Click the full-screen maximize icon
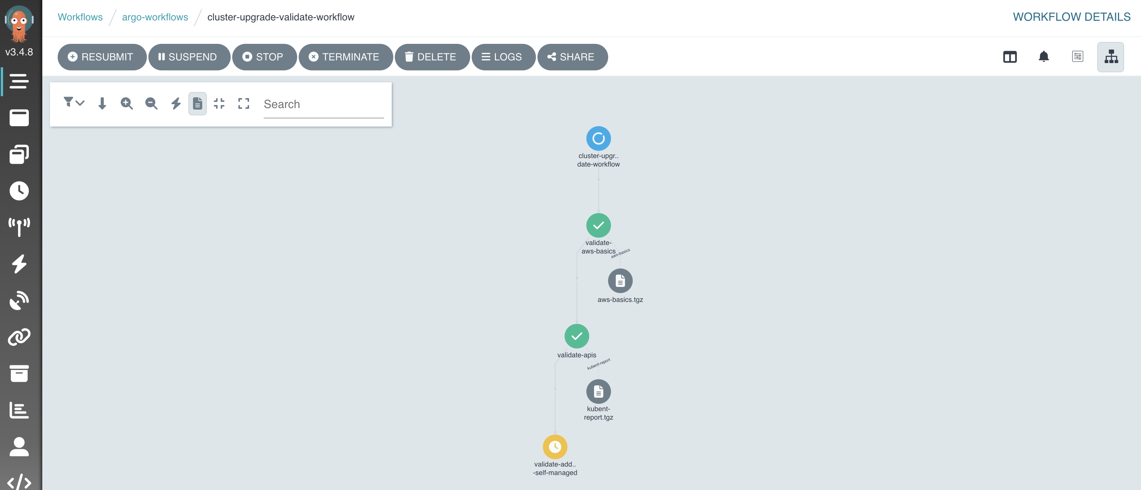 pyautogui.click(x=244, y=103)
